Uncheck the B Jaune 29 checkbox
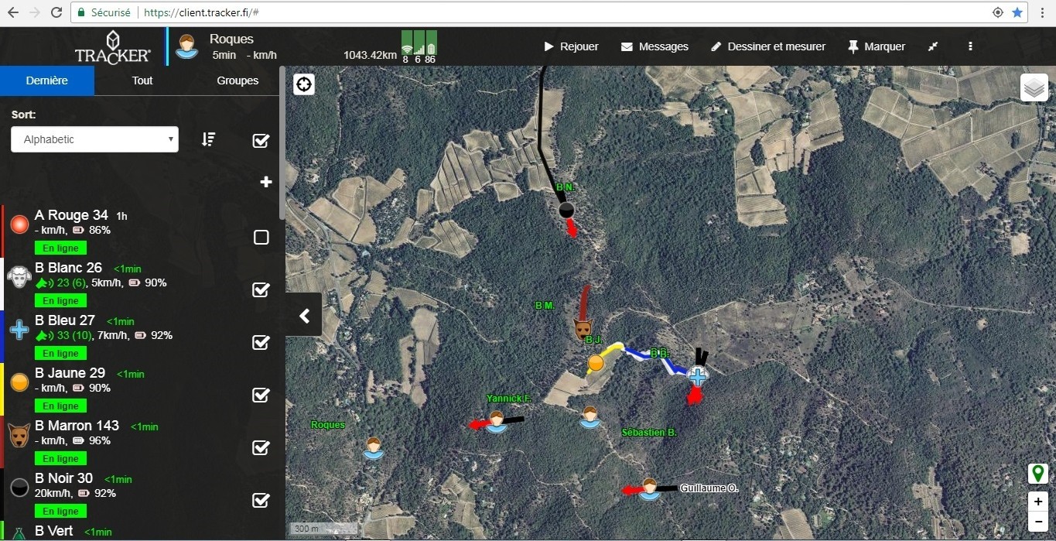The width and height of the screenshot is (1056, 541). [261, 395]
